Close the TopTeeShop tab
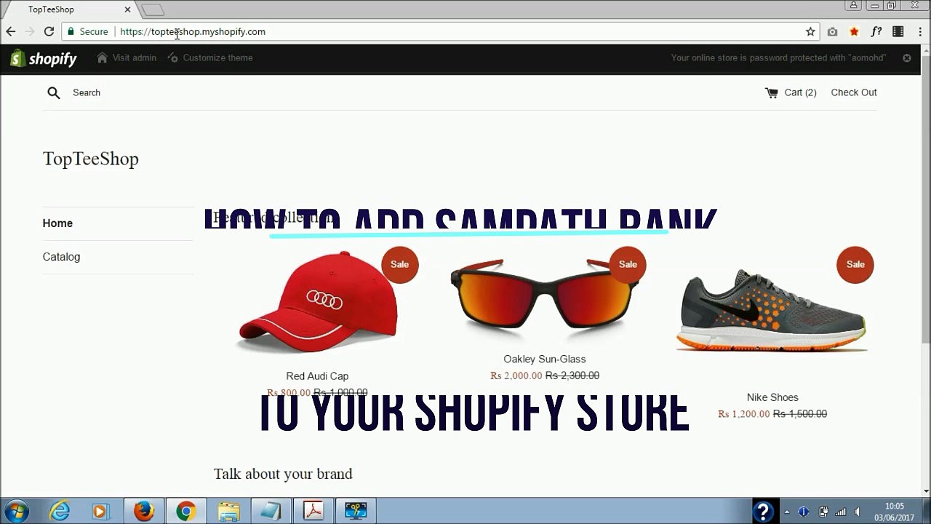 [x=127, y=9]
